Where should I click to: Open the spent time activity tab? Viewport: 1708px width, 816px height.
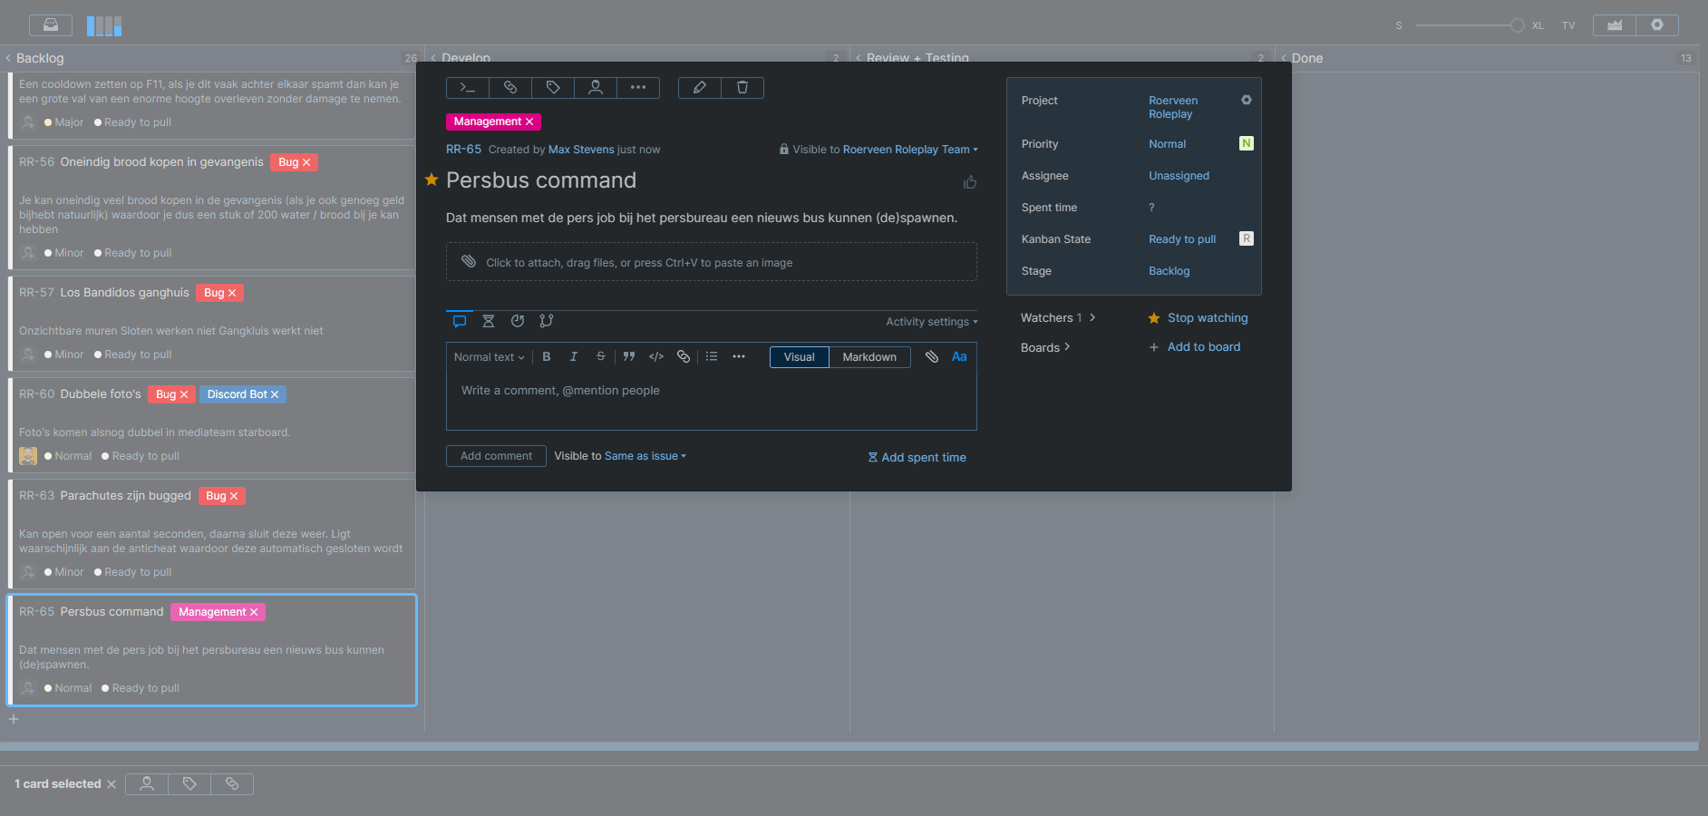(x=489, y=321)
